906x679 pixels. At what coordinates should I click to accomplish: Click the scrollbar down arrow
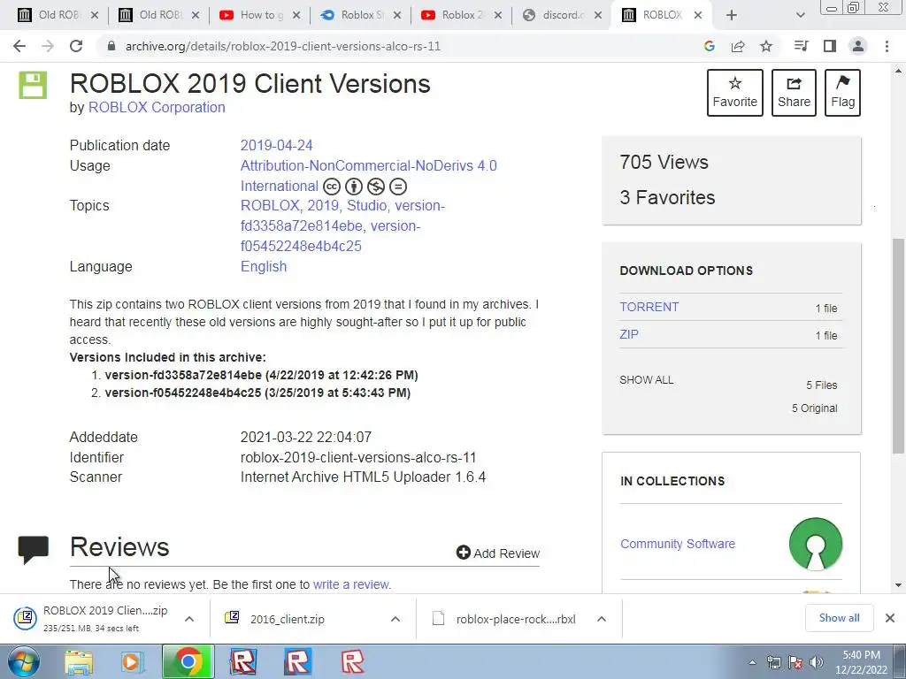pyautogui.click(x=899, y=585)
